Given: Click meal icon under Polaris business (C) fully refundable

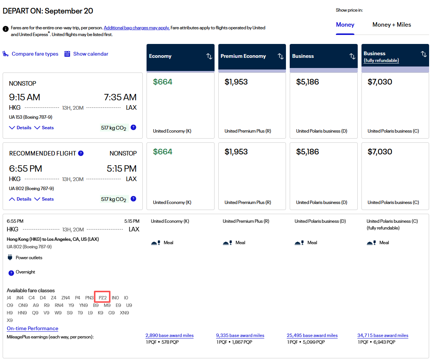Looking at the screenshot, I should 371,243.
